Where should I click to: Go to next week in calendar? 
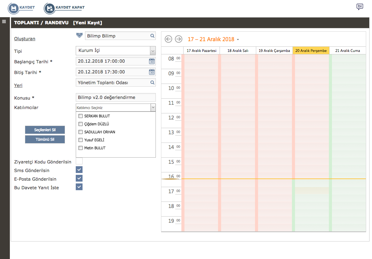pos(178,39)
